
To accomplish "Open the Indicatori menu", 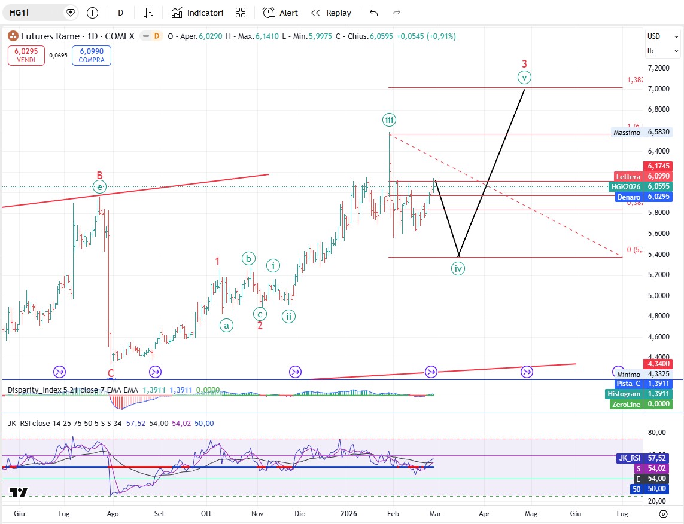I will pos(197,13).
